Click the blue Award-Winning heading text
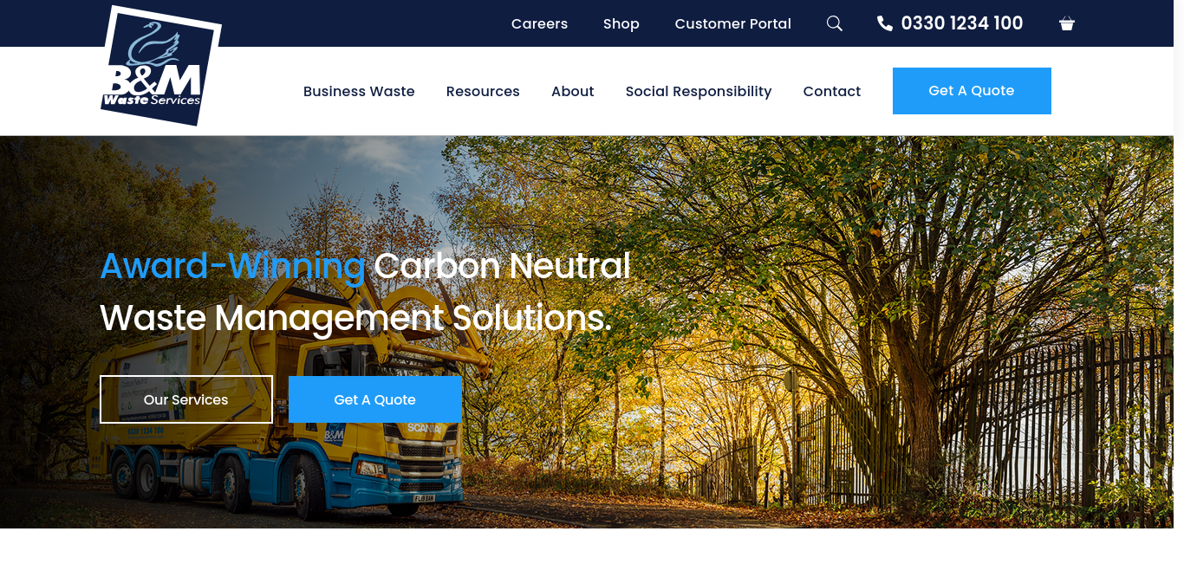The image size is (1184, 564). tap(232, 265)
